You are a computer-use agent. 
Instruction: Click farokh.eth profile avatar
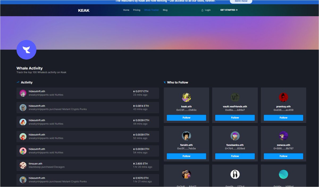pos(186,136)
